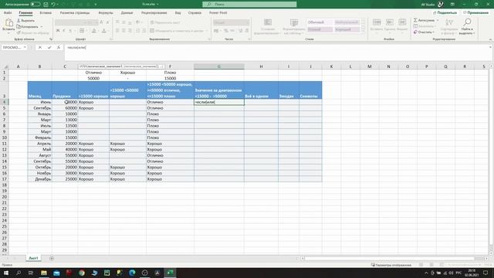Open the Рецензирование tab
This screenshot has height=278, width=494.
(154, 13)
